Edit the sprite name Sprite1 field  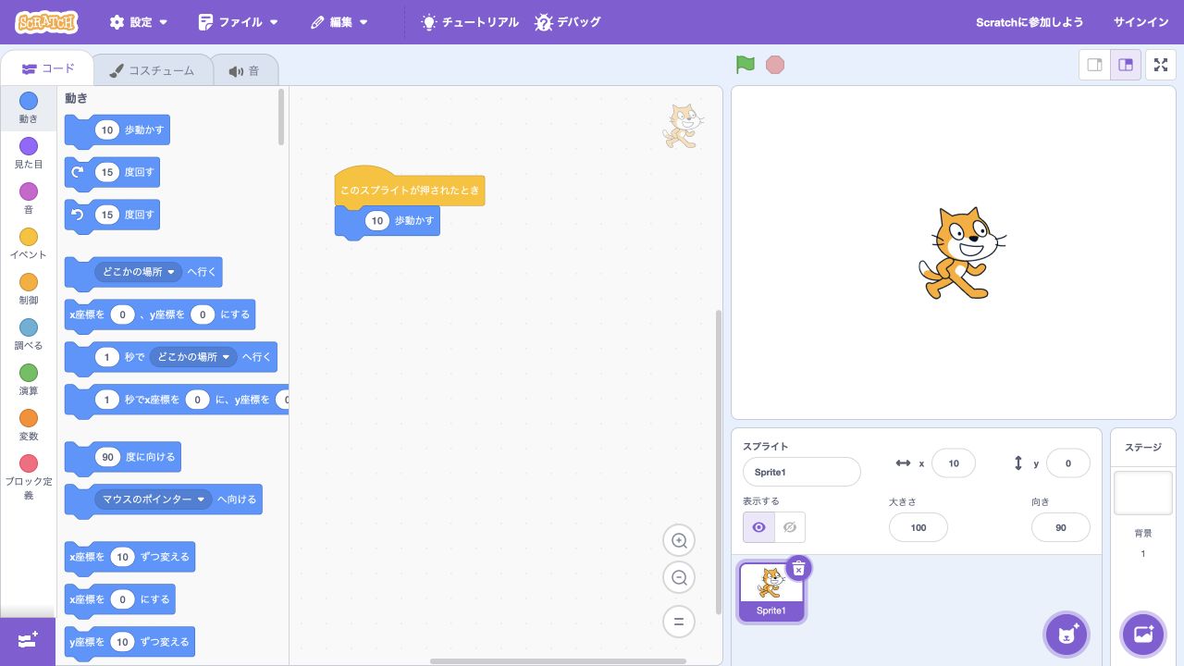pyautogui.click(x=802, y=472)
